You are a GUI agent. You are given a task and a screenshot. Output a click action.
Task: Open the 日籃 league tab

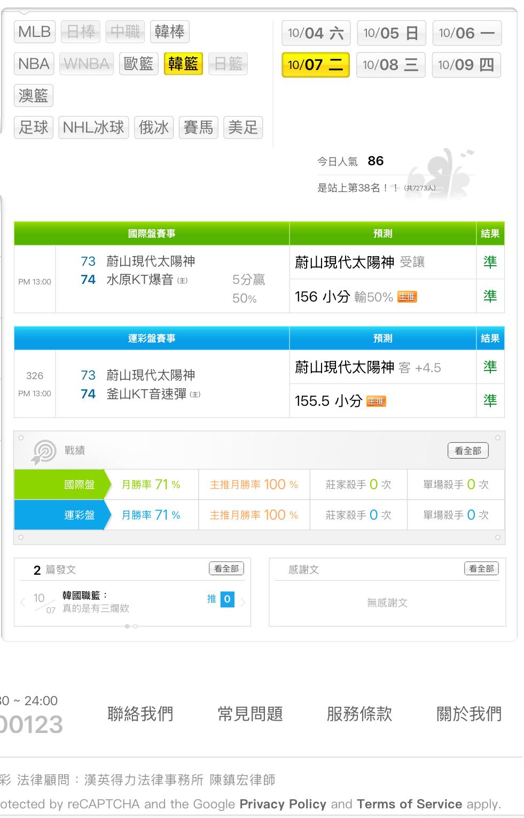[x=228, y=64]
